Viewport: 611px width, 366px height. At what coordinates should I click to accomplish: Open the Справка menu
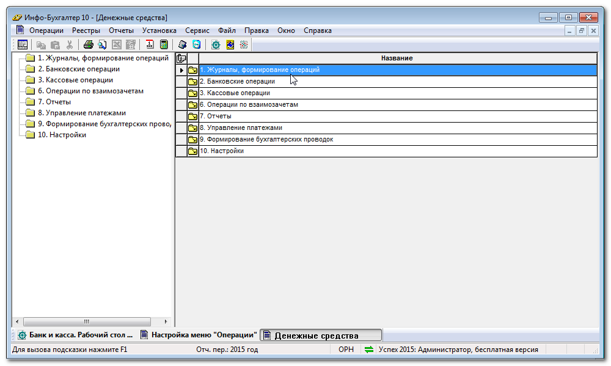[318, 30]
